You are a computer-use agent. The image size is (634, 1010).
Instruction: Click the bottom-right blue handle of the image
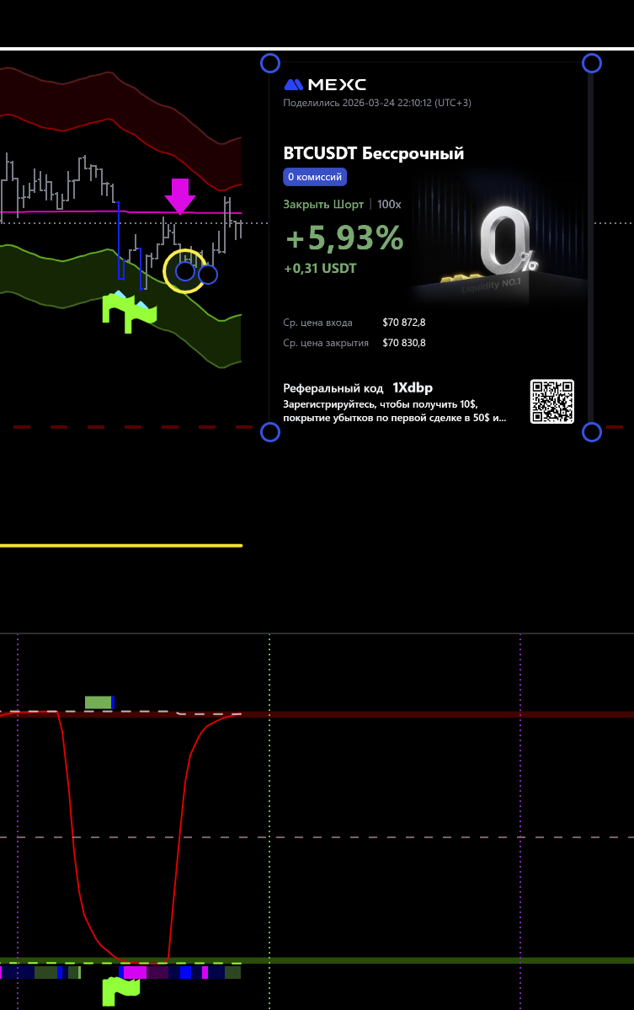tap(592, 432)
